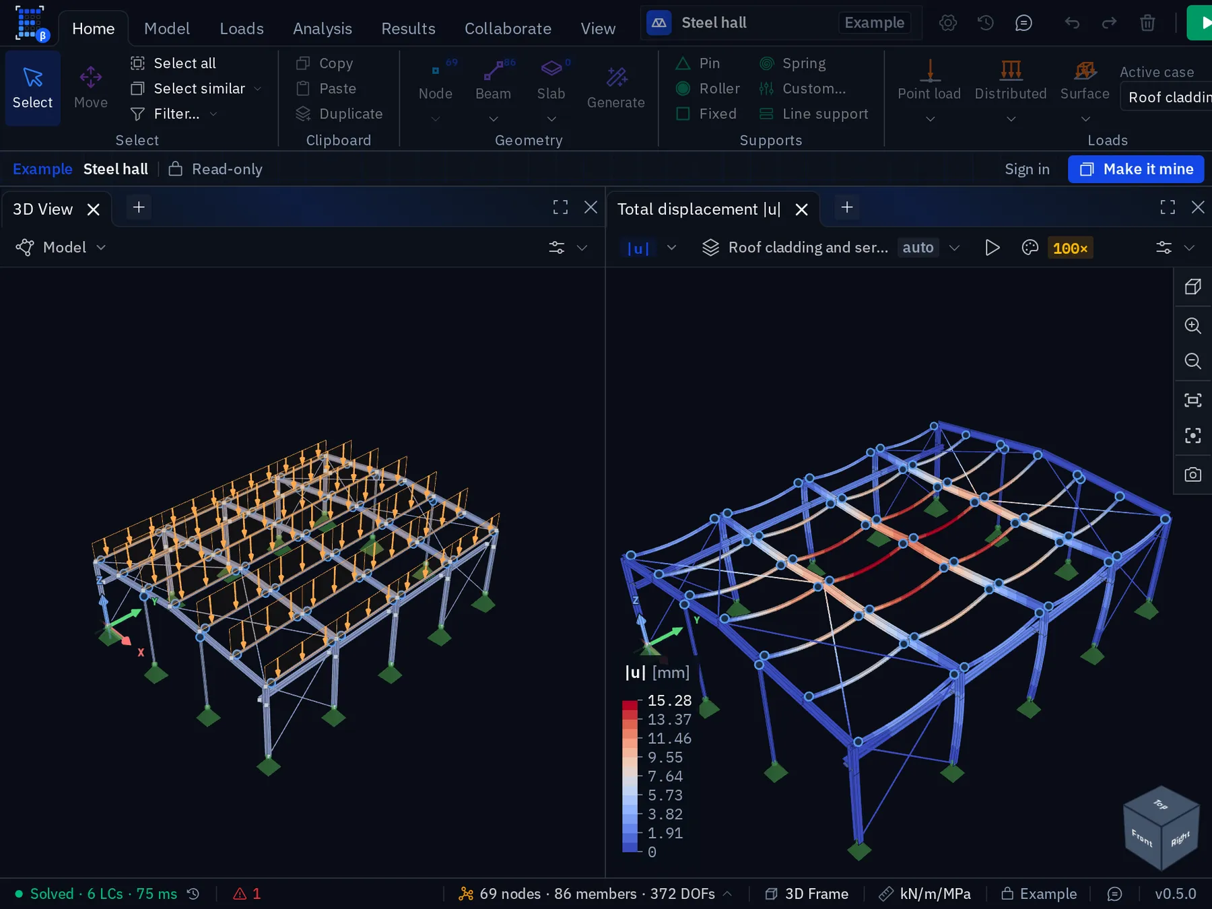Choose the Move tool
This screenshot has height=909, width=1212.
pos(91,88)
